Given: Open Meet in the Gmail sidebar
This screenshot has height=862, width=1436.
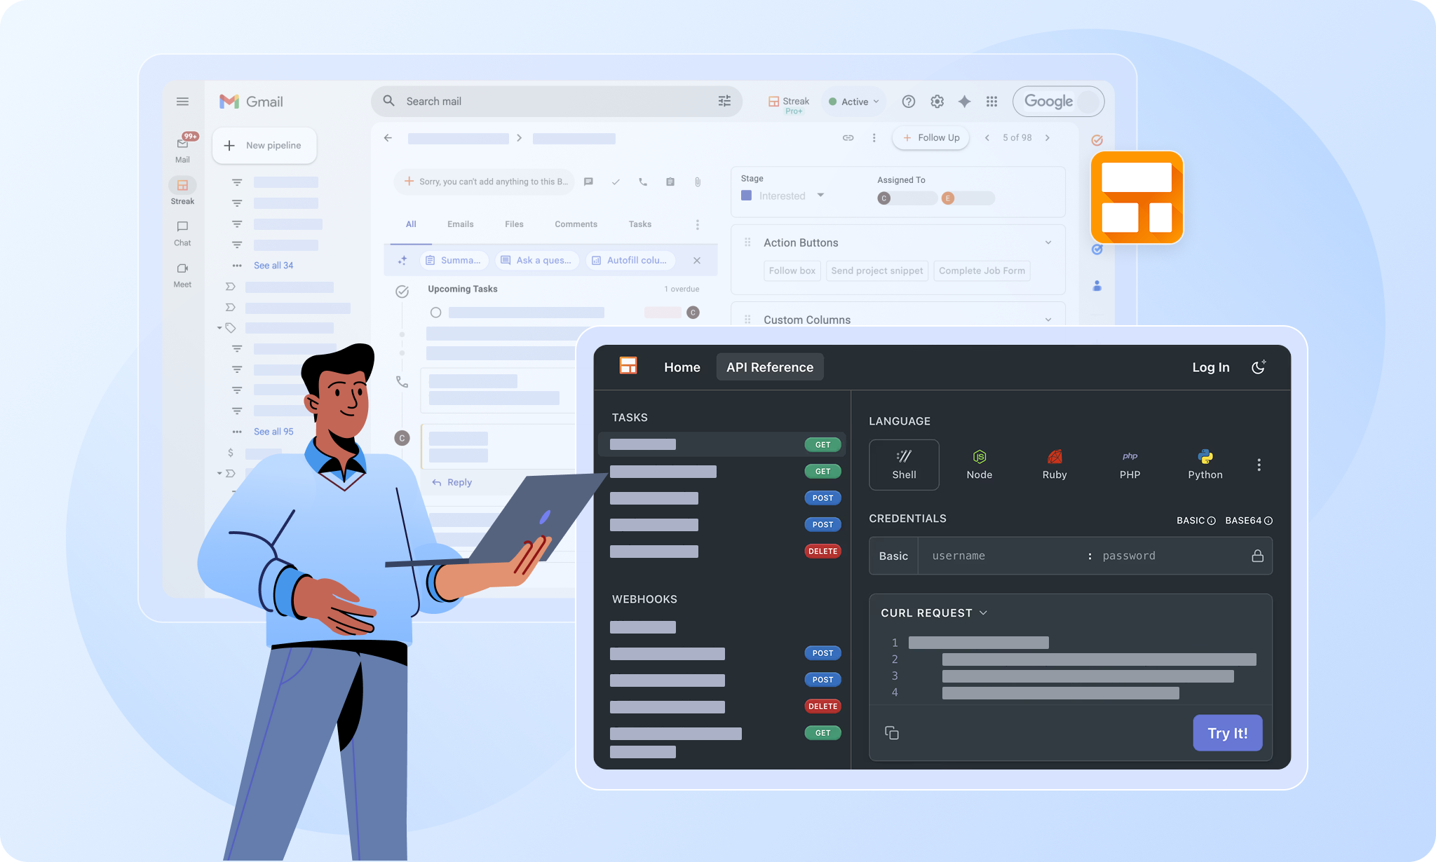Looking at the screenshot, I should (182, 275).
